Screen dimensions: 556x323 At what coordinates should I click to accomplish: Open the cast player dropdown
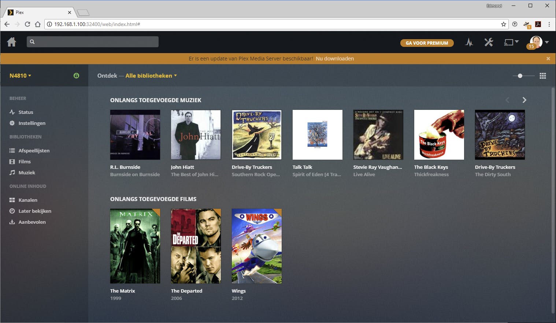(511, 42)
